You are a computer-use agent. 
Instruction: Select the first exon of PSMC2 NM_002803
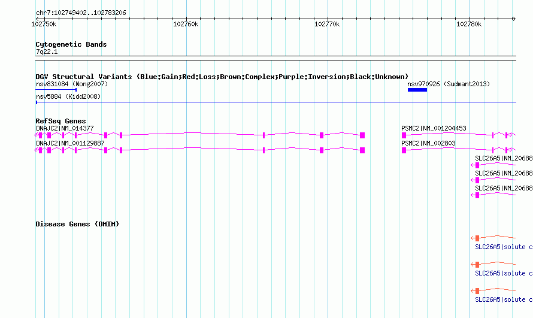click(404, 150)
